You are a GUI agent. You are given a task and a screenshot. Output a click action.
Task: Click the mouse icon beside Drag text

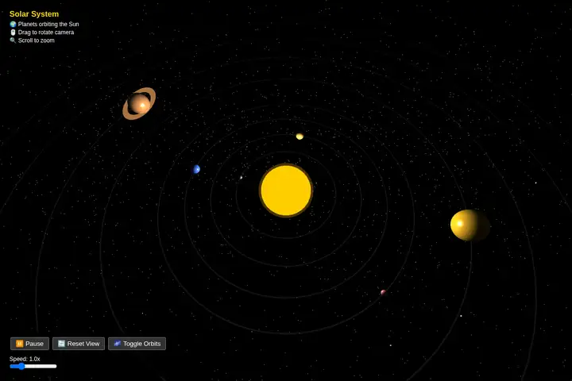[x=13, y=32]
